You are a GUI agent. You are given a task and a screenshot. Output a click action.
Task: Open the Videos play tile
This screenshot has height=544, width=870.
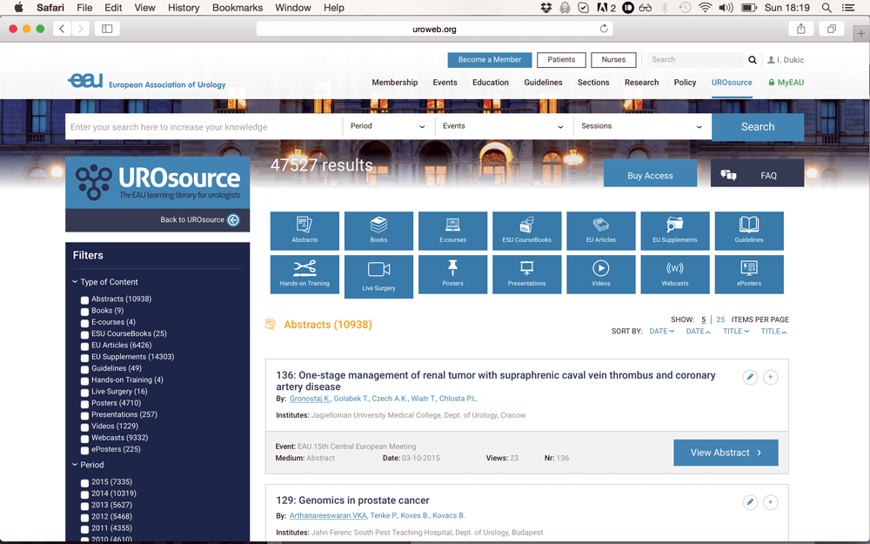[600, 274]
